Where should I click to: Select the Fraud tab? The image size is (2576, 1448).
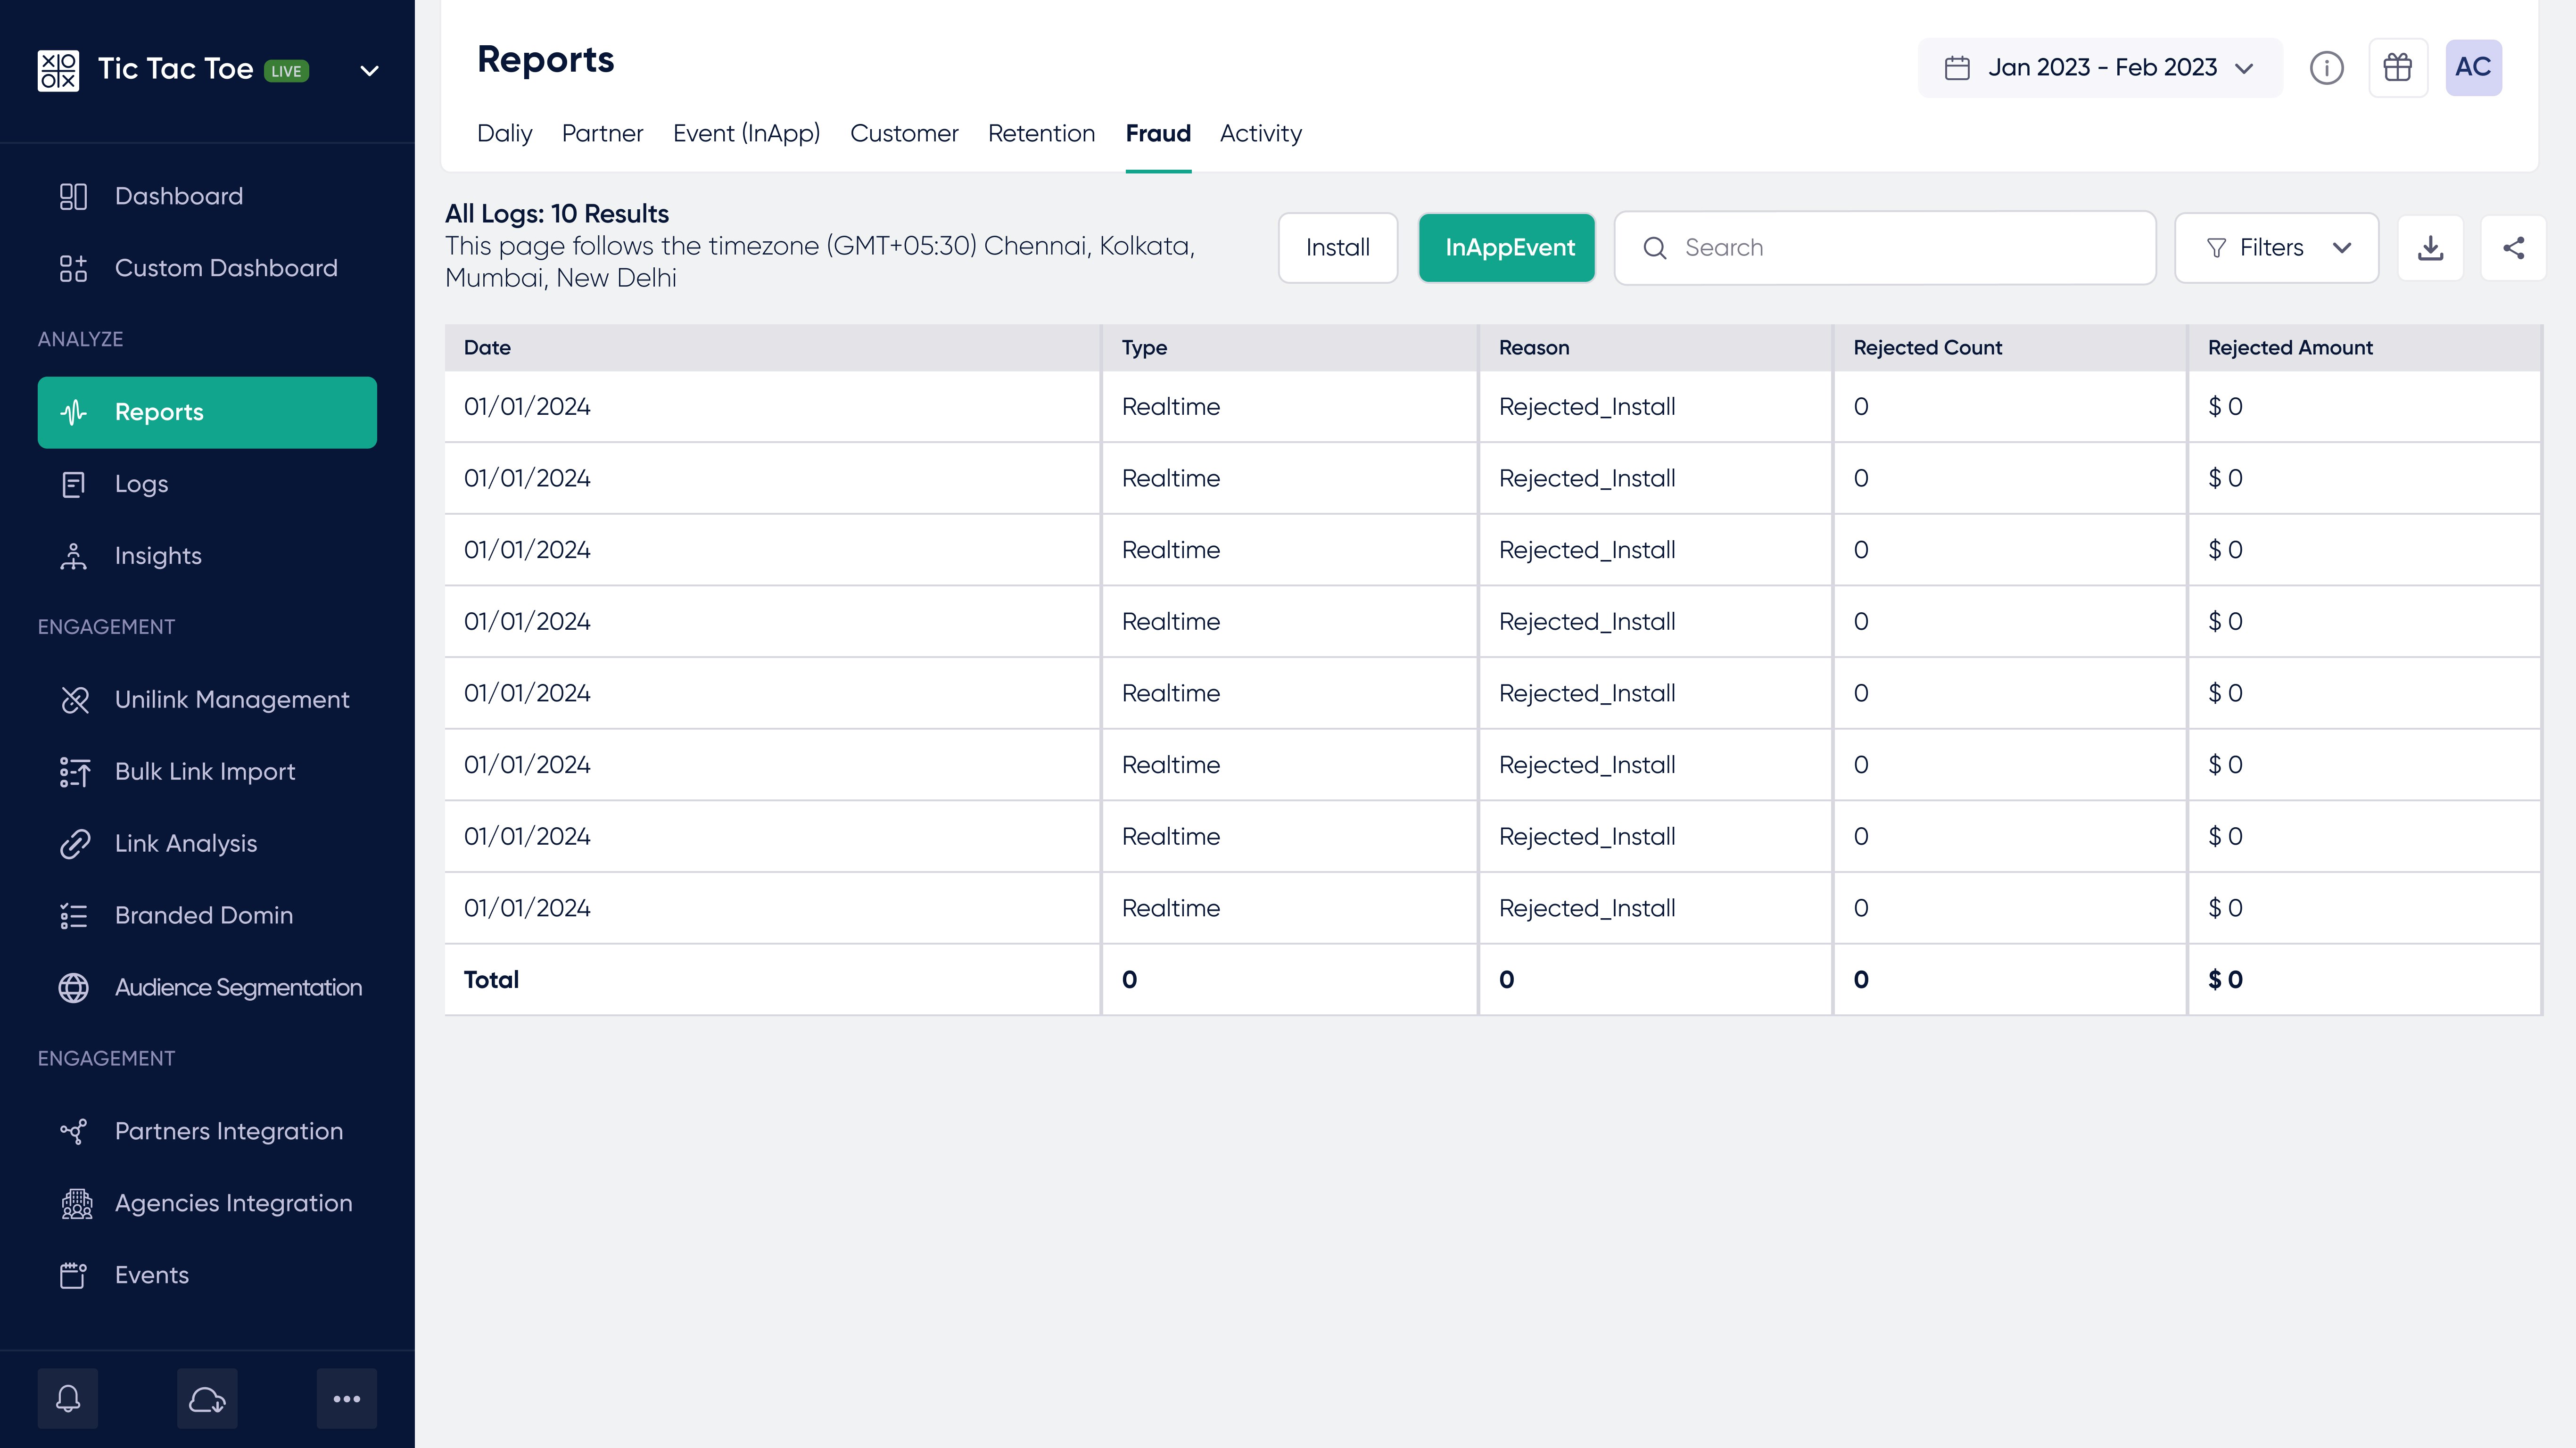(1158, 134)
